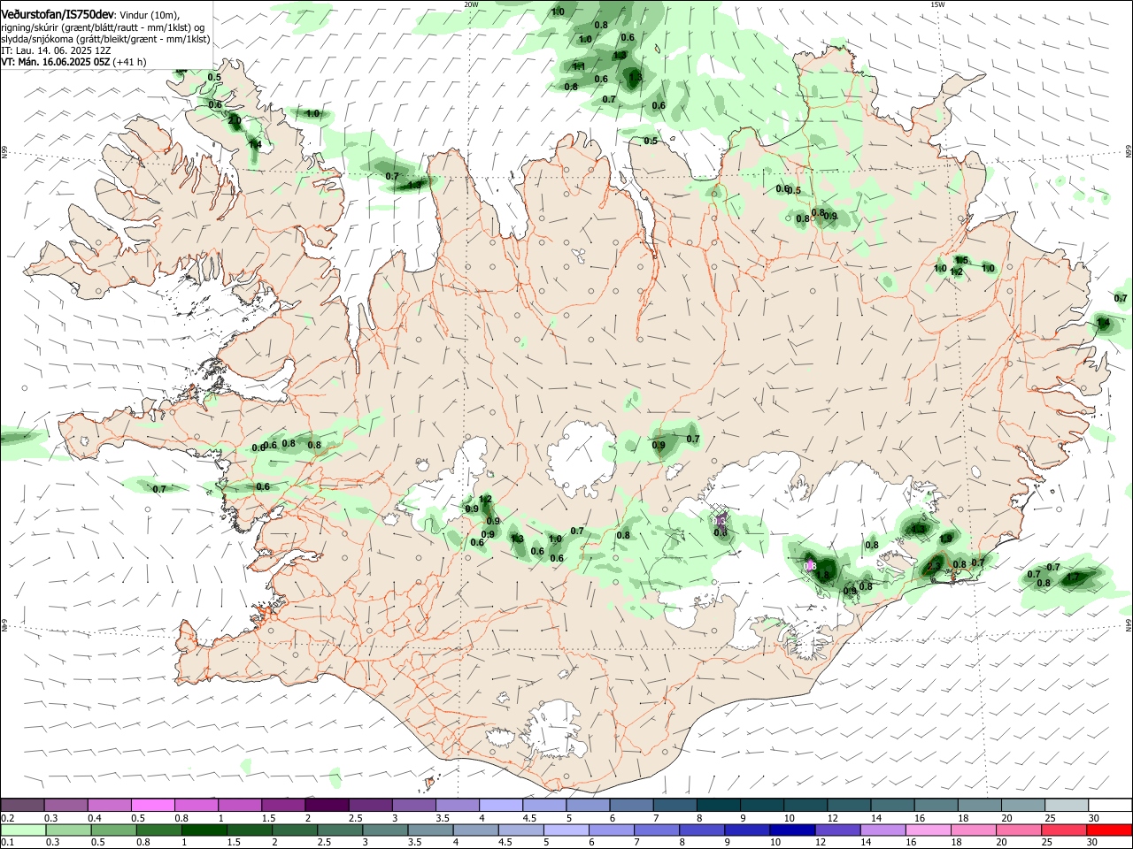Select the pale green first swatch of the rain legend
Viewport: 1133px width, 849px height.
point(22,830)
